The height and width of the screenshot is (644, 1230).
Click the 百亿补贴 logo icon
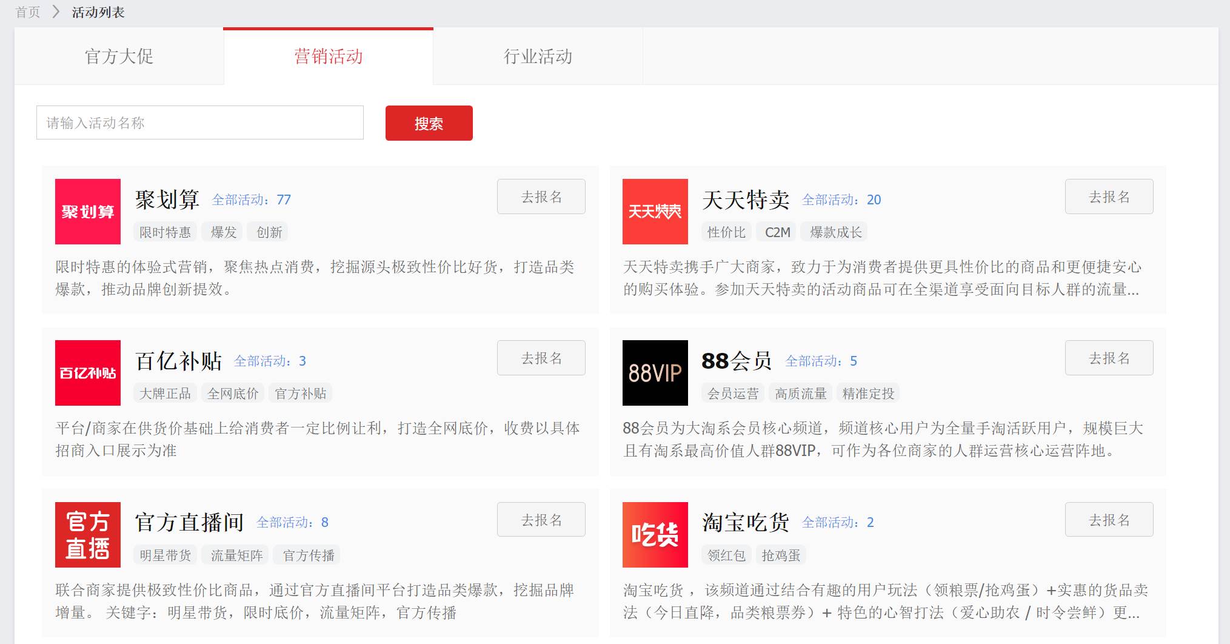[x=88, y=373]
